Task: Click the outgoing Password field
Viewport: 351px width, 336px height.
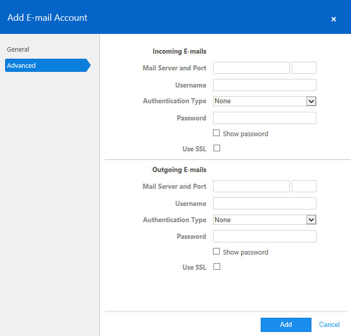Action: pos(265,236)
